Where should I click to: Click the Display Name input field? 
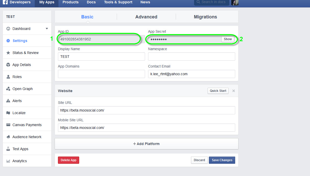101,57
